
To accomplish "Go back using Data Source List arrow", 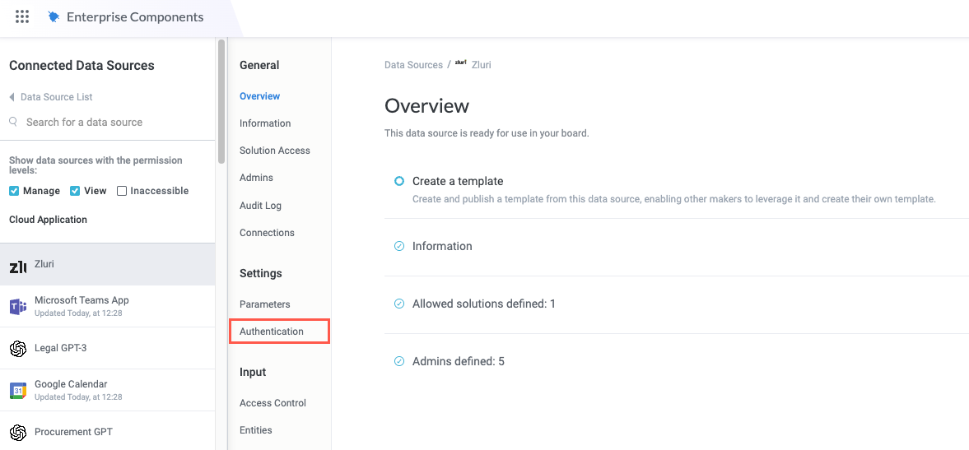I will 12,97.
